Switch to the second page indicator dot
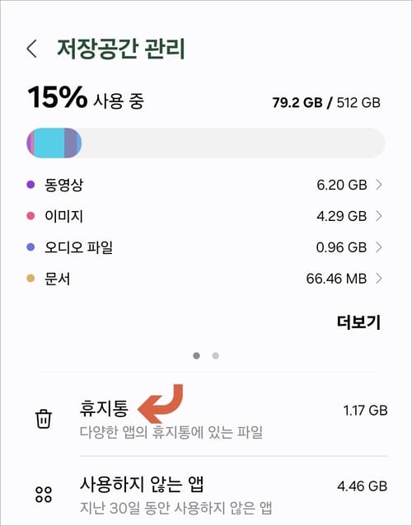This screenshot has height=526, width=412. (216, 355)
